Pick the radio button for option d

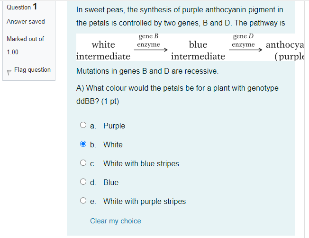click(x=83, y=182)
